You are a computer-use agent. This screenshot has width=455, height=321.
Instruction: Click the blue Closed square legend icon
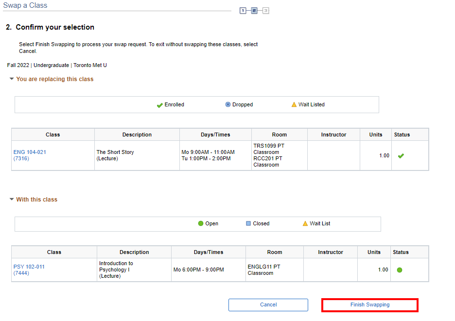[x=248, y=224]
